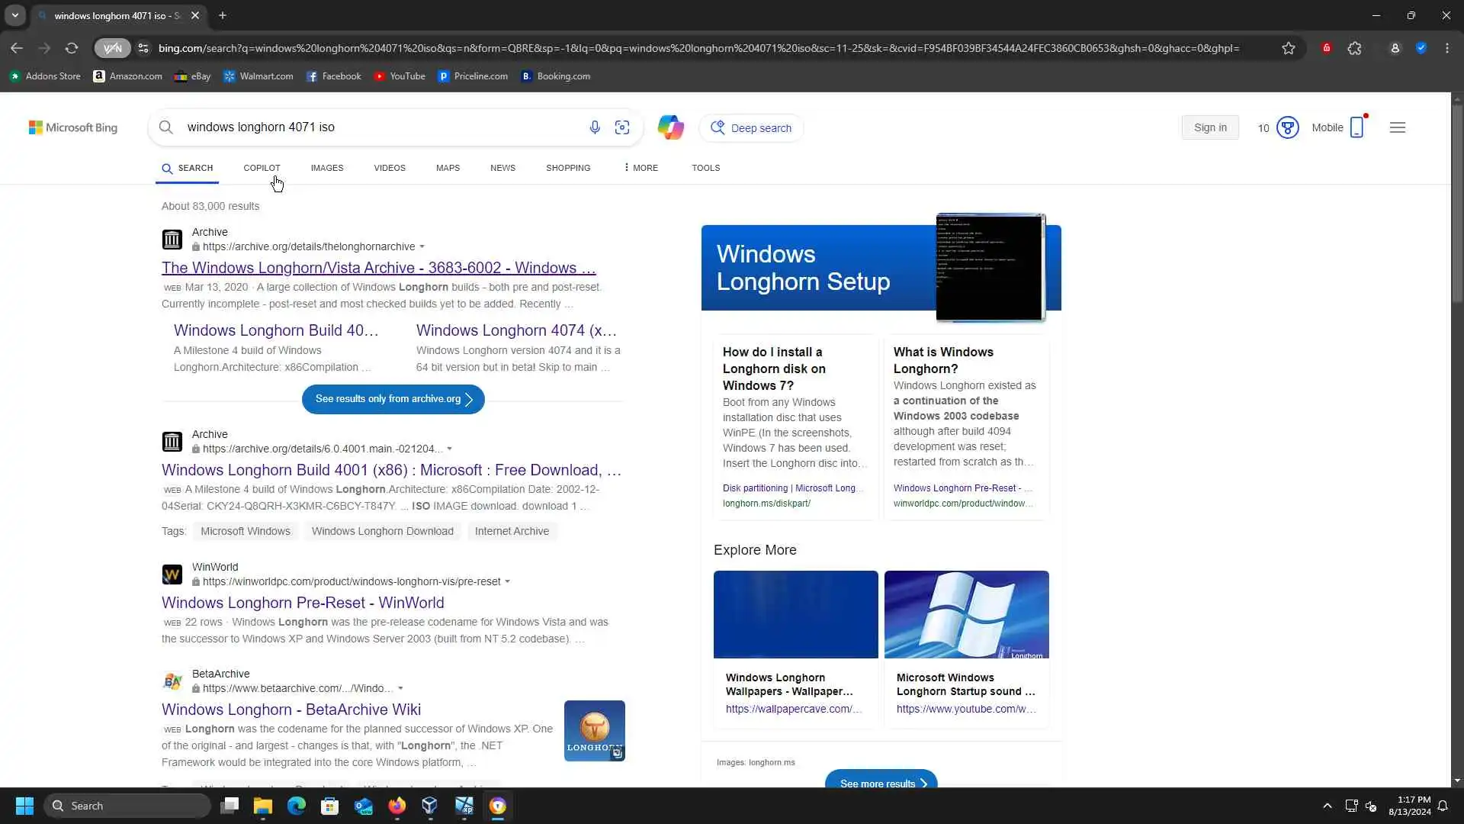This screenshot has width=1464, height=824.
Task: Switch to the IMAGES tab
Action: point(326,168)
